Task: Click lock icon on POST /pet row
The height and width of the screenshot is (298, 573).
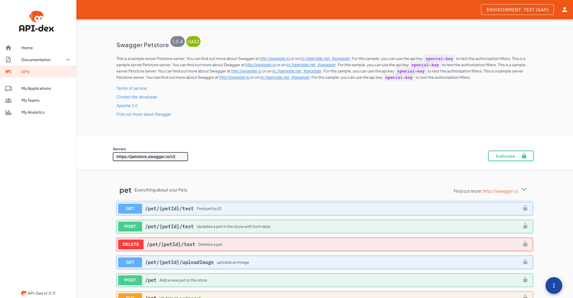Action: coord(525,280)
